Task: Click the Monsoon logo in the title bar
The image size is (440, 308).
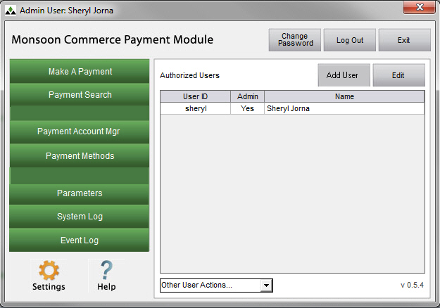Action: pos(11,11)
